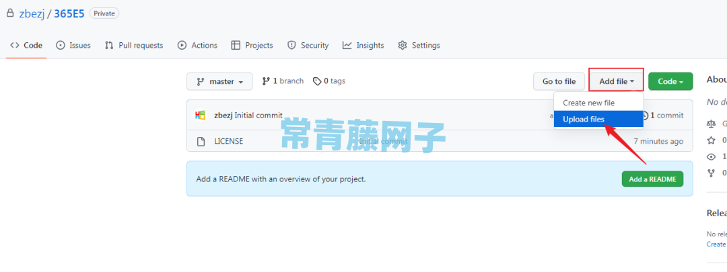Open the Issues tab
The height and width of the screenshot is (272, 727).
tap(73, 46)
